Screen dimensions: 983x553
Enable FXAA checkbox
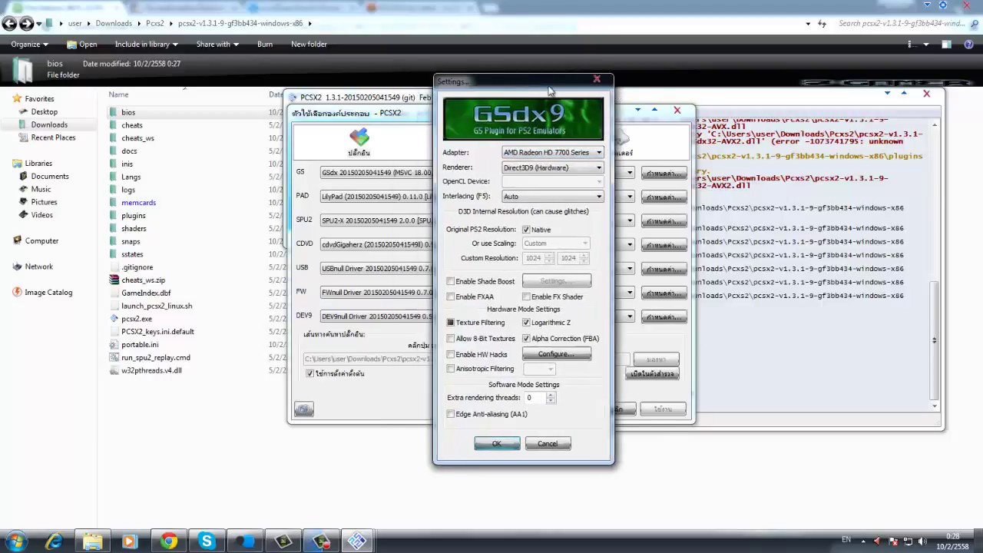451,296
